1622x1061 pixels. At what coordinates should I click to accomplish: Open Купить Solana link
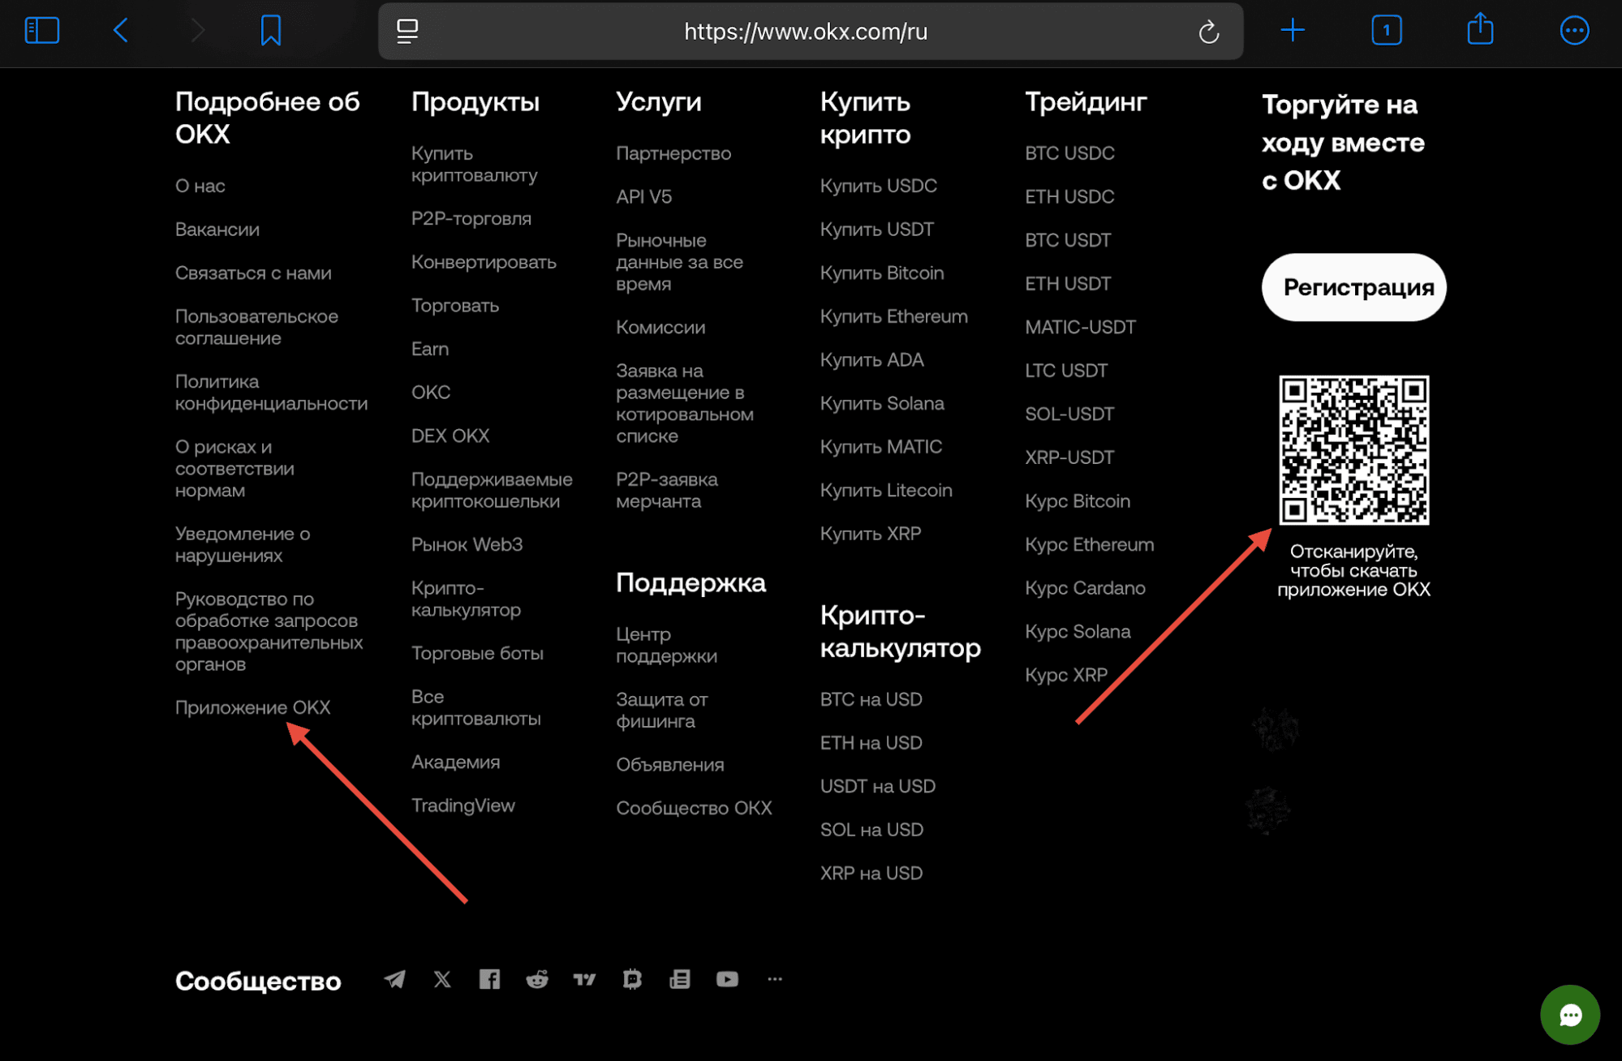point(881,403)
